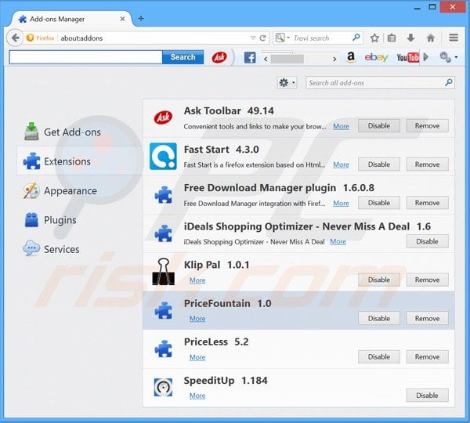Focus the Ask toolbar search field
This screenshot has width=470, height=423.
85,57
